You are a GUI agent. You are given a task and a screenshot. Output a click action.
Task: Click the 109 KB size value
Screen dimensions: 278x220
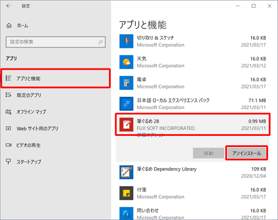[259, 169]
